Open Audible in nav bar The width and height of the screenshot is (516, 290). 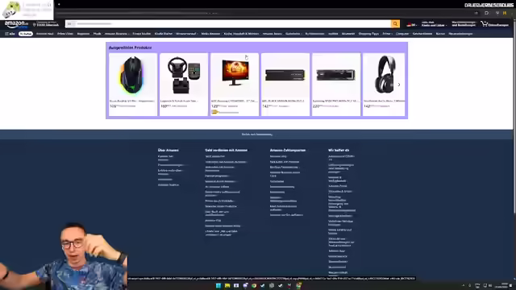tap(333, 34)
